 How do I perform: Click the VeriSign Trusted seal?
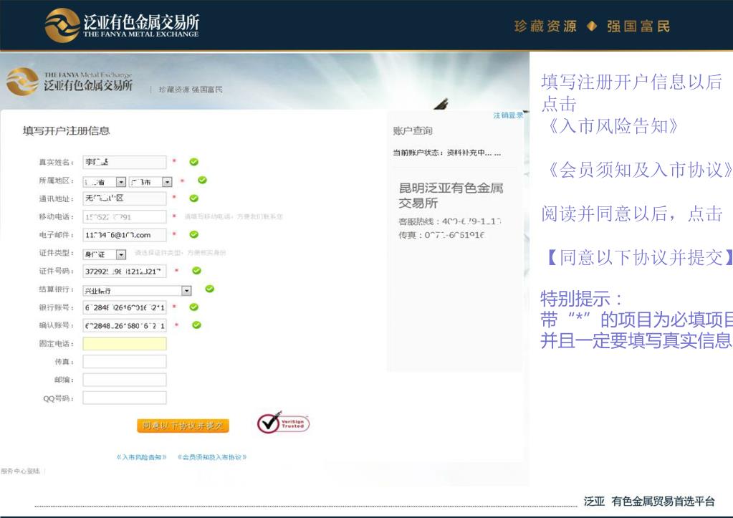pyautogui.click(x=283, y=423)
